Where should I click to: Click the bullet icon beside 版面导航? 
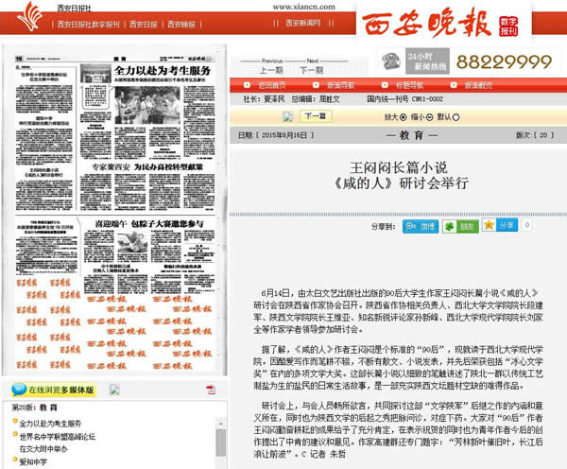pos(316,85)
